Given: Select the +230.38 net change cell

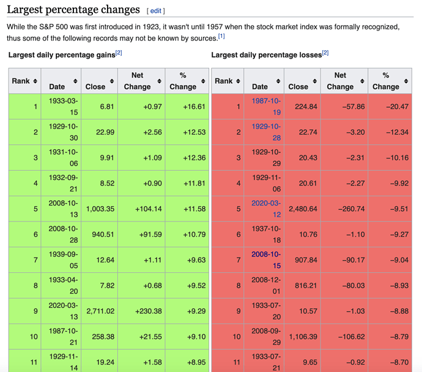Looking at the screenshot, I should [x=141, y=311].
